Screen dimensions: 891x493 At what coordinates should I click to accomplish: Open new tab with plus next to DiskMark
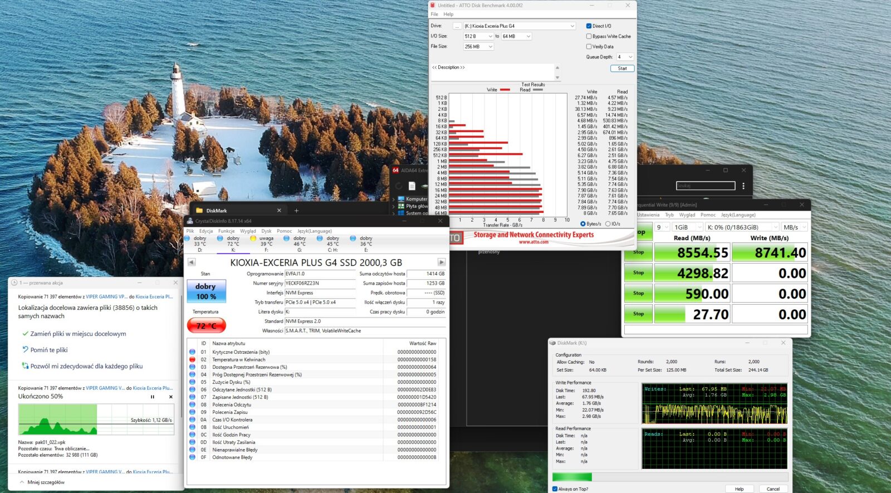pyautogui.click(x=296, y=211)
